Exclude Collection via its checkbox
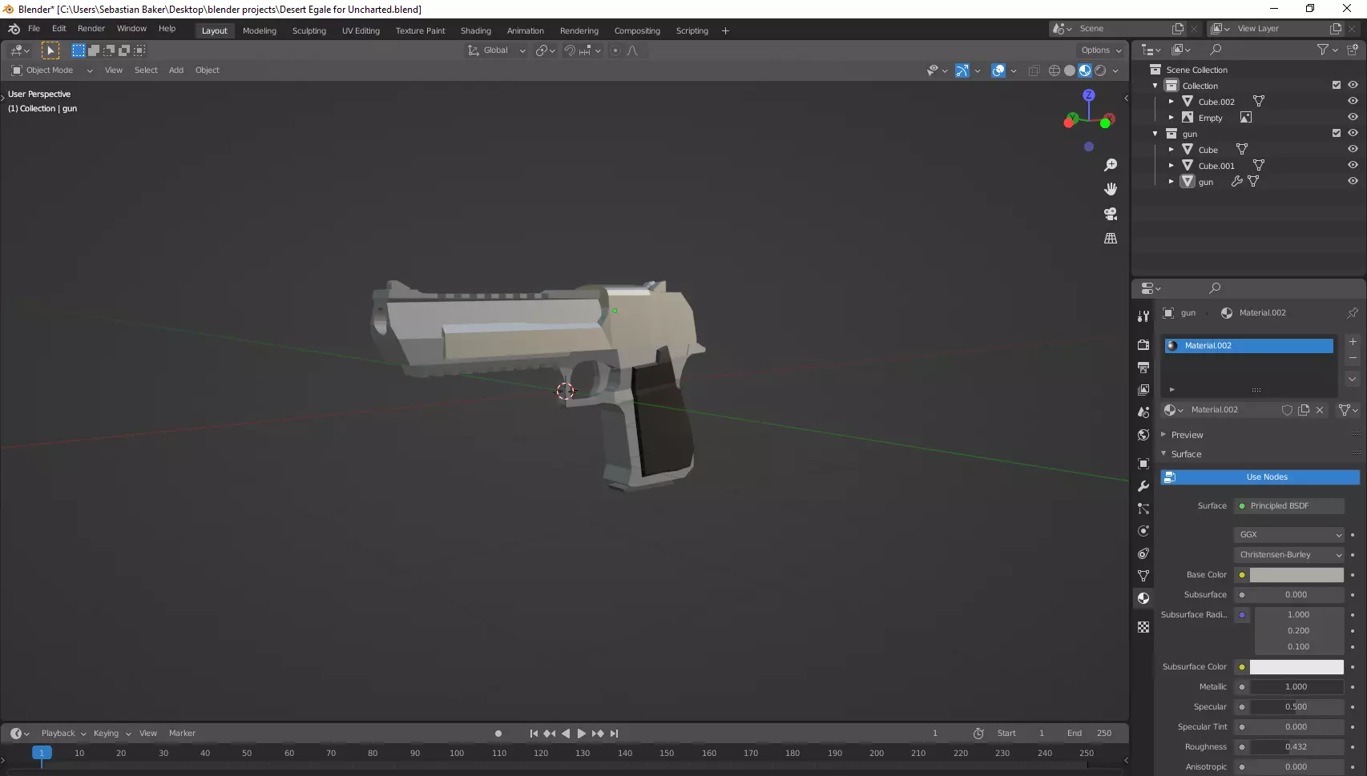Image resolution: width=1367 pixels, height=776 pixels. coord(1337,85)
